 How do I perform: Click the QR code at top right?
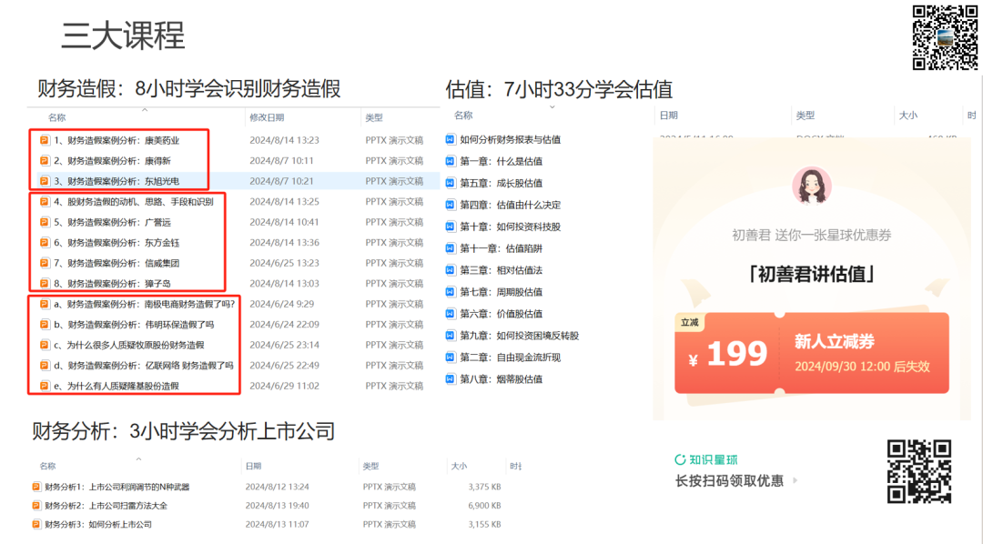pyautogui.click(x=944, y=37)
